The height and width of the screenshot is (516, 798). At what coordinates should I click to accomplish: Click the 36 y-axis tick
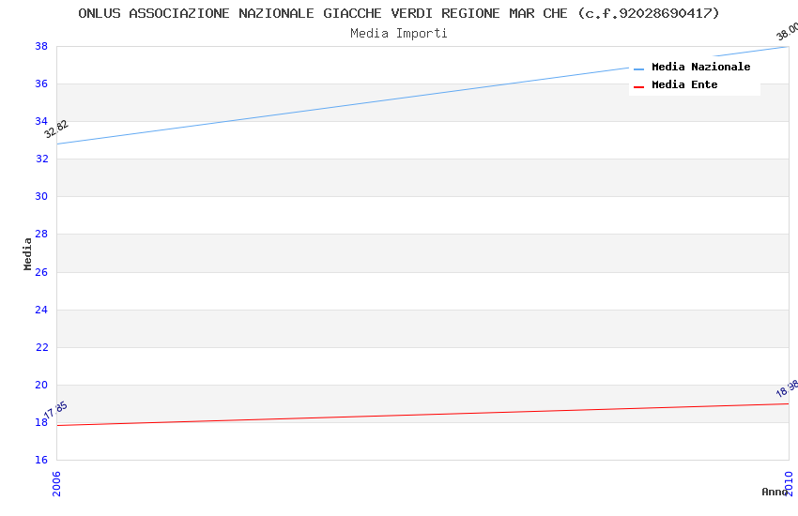coord(41,83)
